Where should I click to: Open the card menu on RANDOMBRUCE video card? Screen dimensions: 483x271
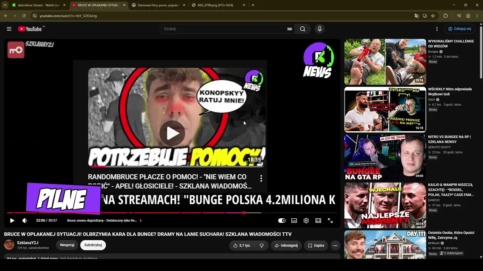(261, 178)
